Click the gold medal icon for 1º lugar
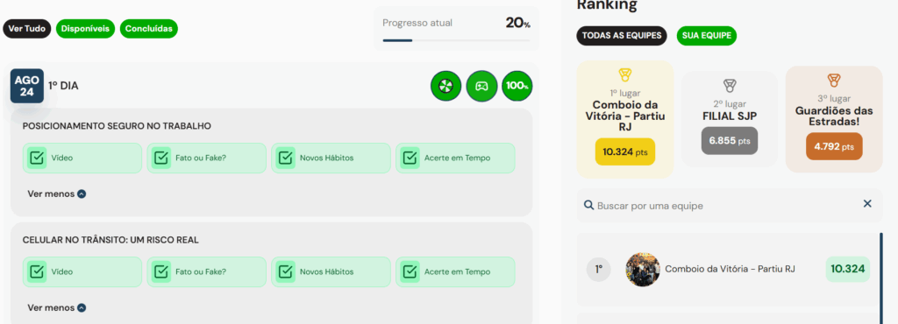898x324 pixels. (x=624, y=75)
